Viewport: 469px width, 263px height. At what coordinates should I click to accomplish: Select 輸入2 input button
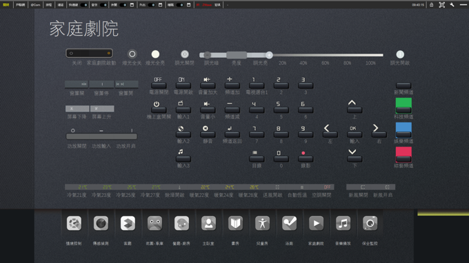[x=183, y=135]
